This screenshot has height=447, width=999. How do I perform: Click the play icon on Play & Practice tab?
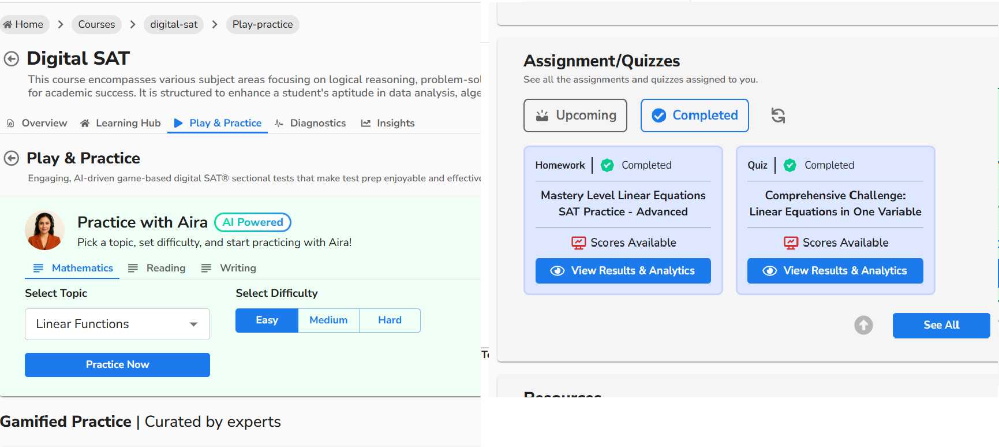click(178, 123)
